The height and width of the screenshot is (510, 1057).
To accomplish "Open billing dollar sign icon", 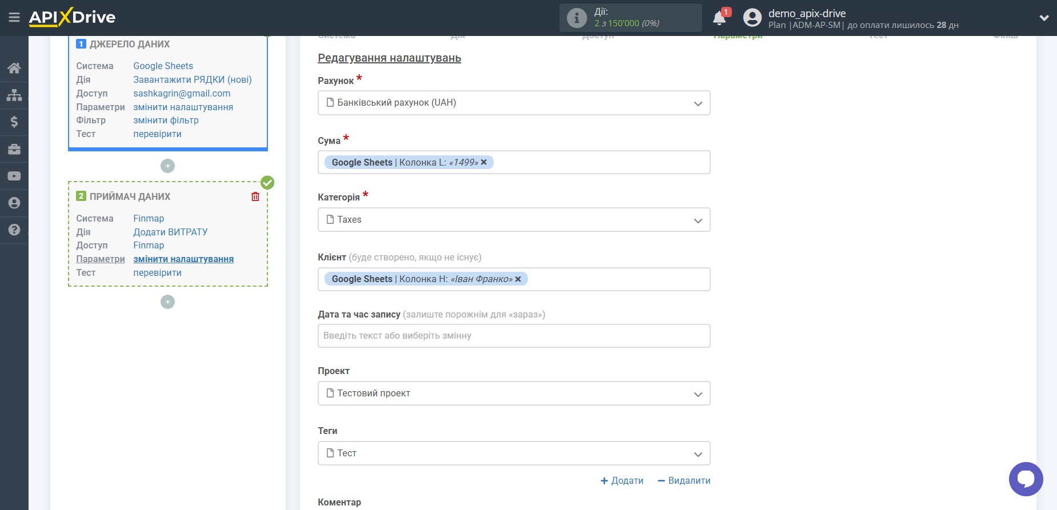I will tap(14, 122).
